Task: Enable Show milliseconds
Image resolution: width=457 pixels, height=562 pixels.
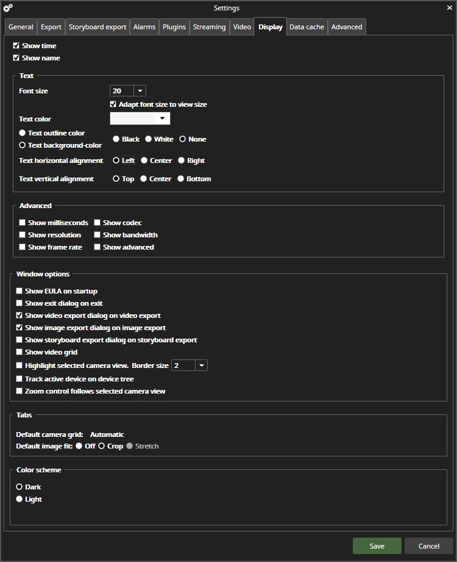Action: [x=23, y=222]
